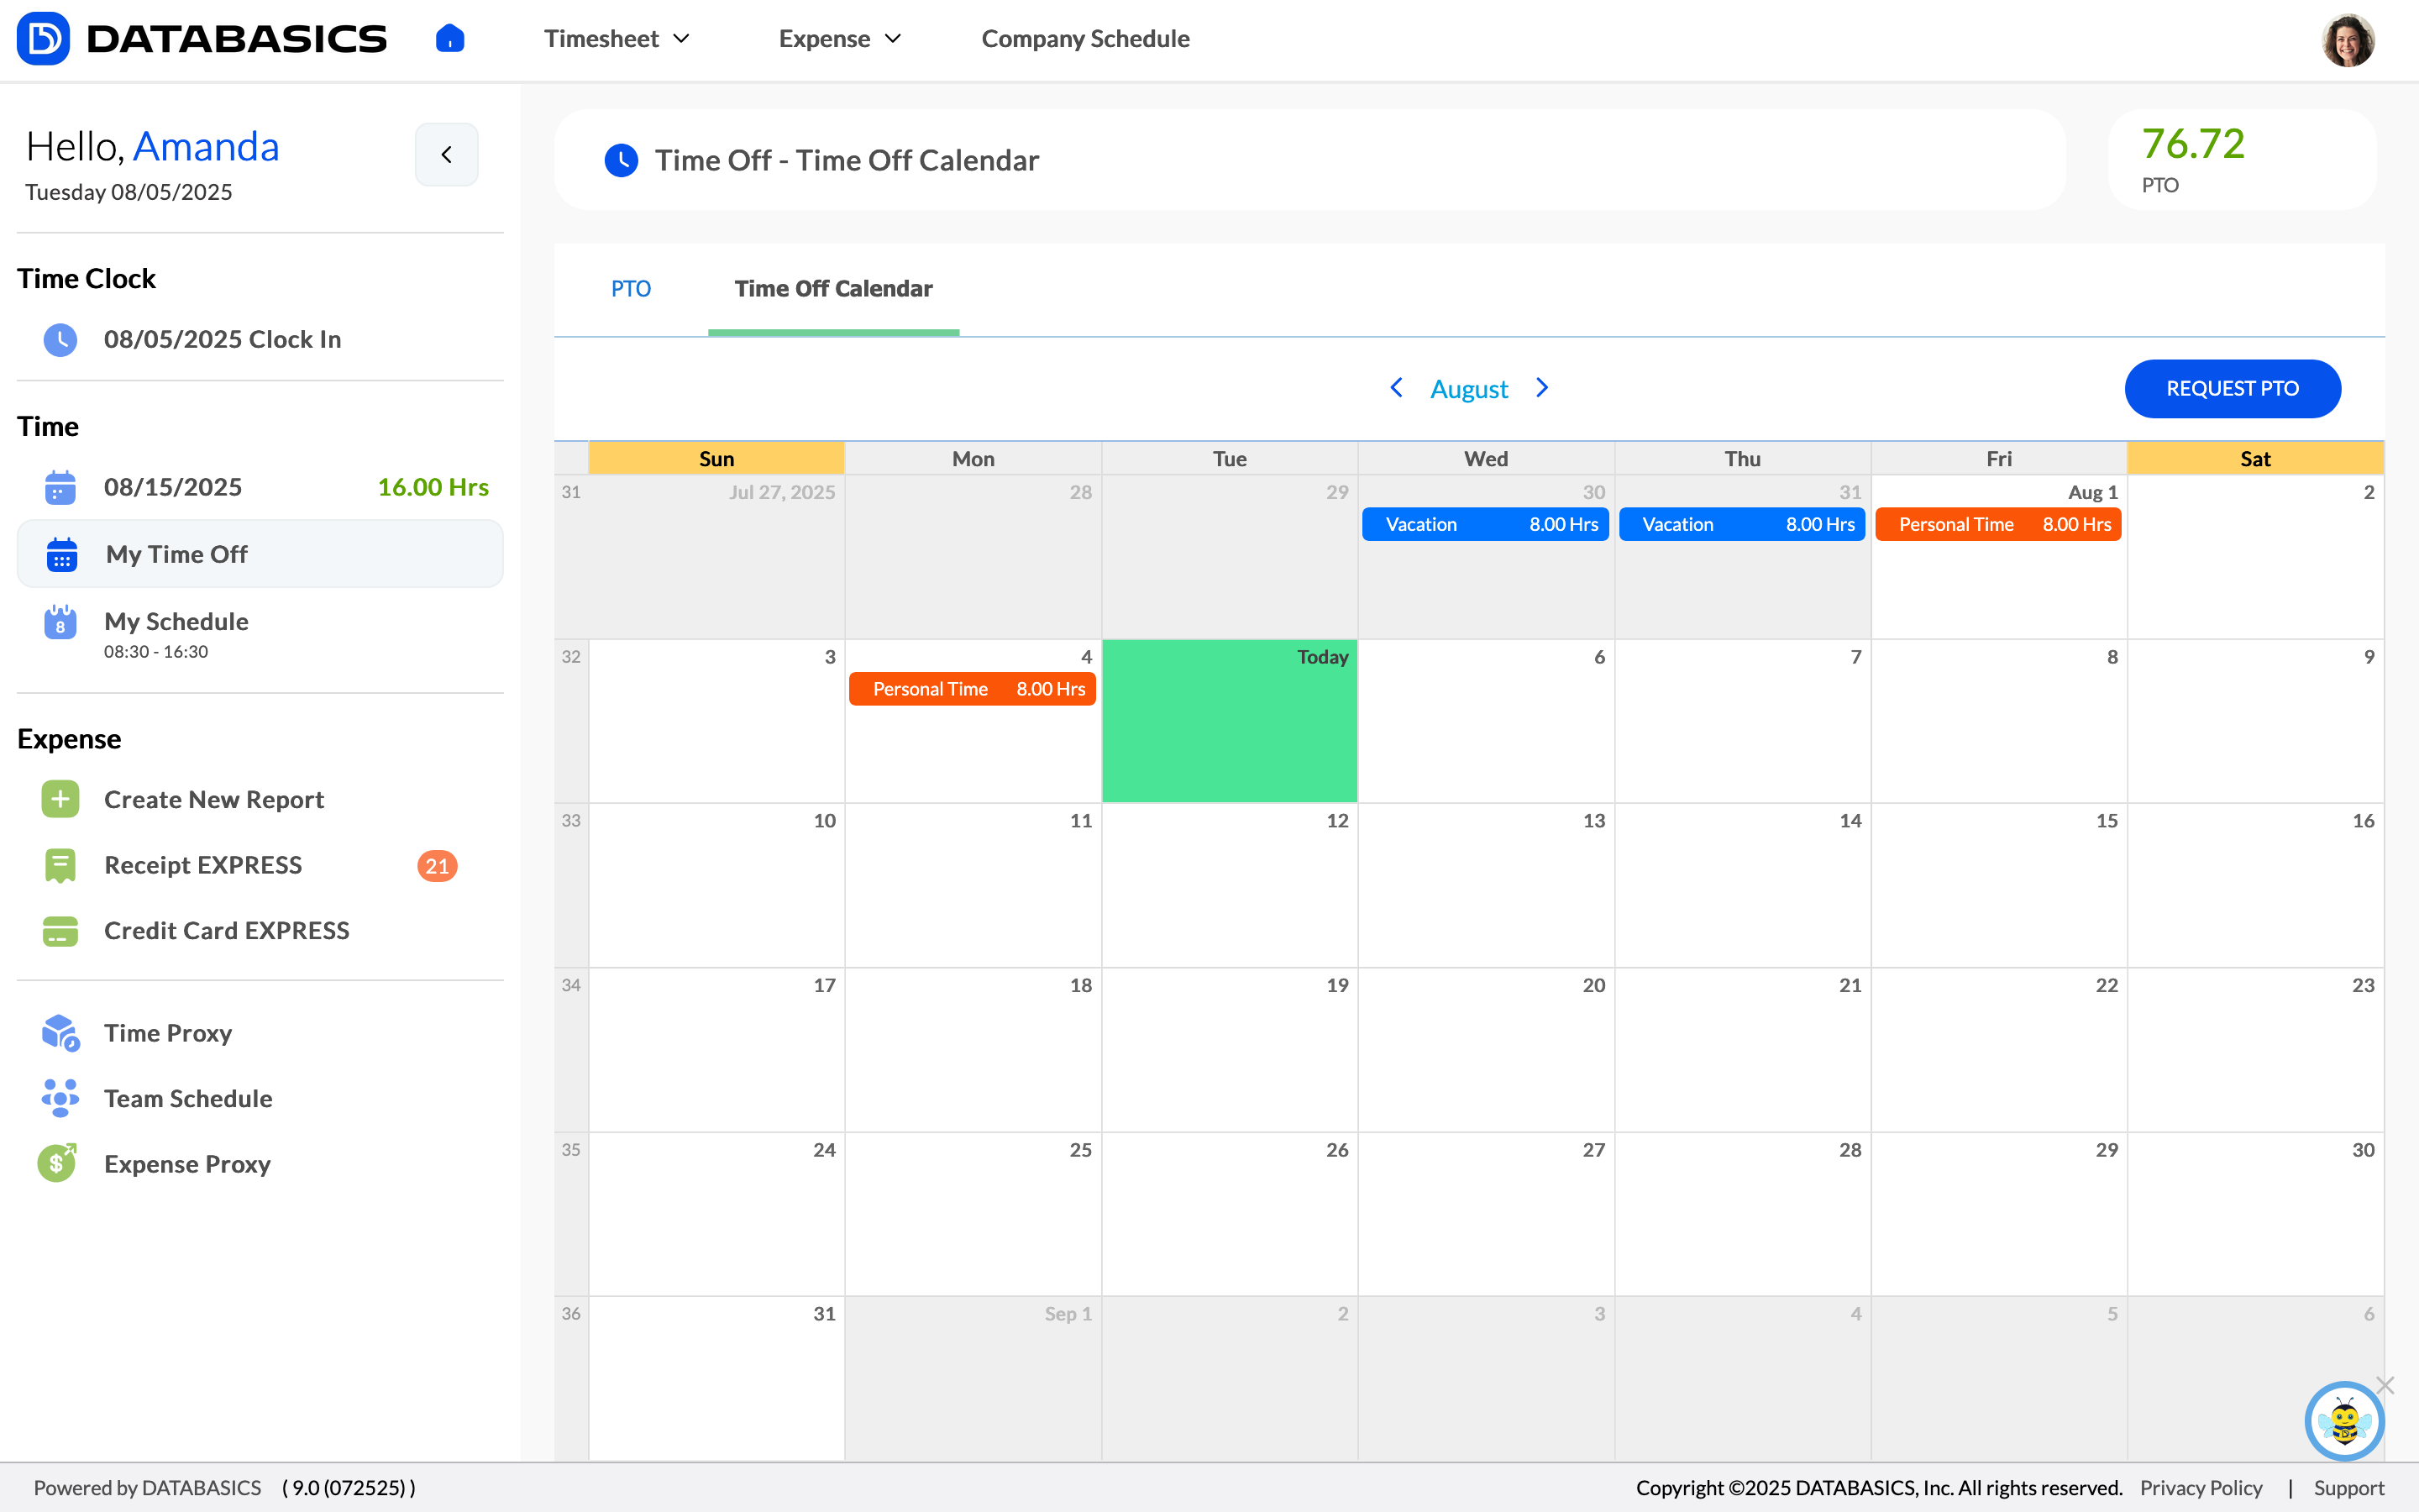
Task: Open the Time Clock clock icon for Clock In
Action: click(60, 340)
